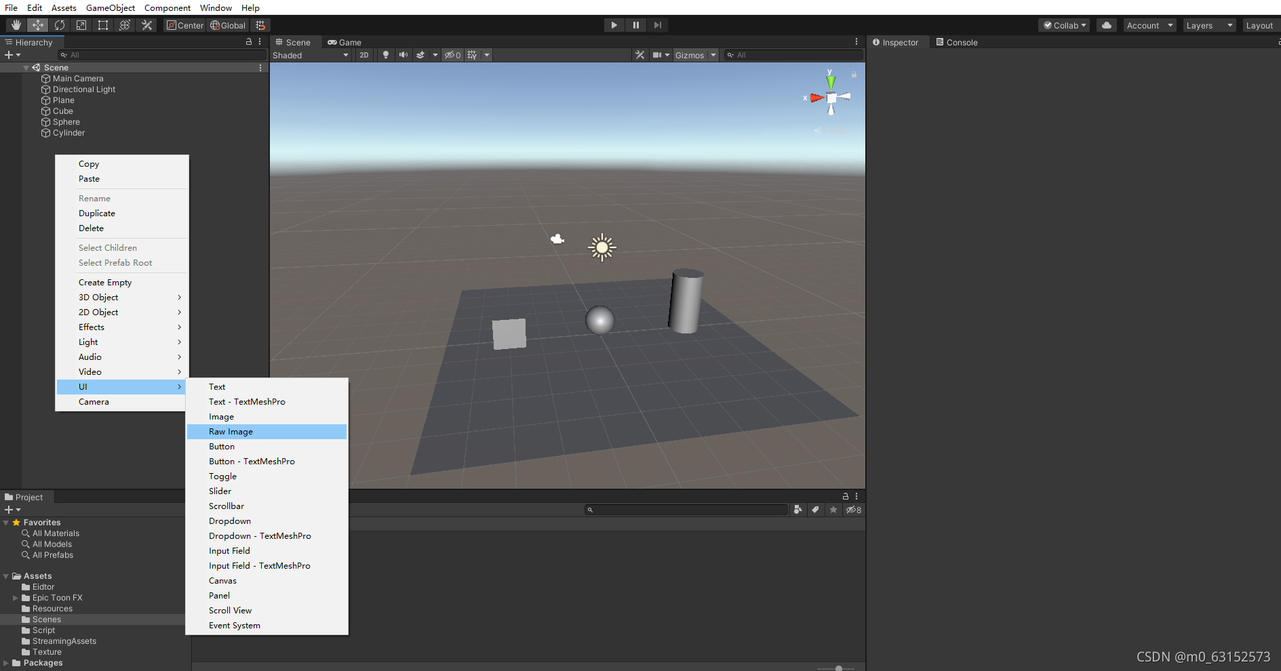Screen dimensions: 1281x671
Task: Switch to the Game tab
Action: click(344, 42)
